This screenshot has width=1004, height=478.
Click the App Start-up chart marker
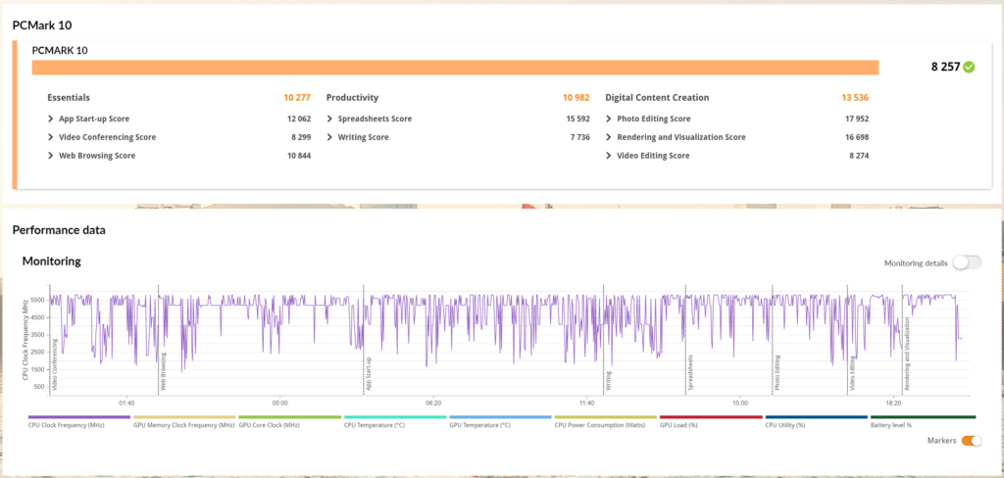[369, 374]
